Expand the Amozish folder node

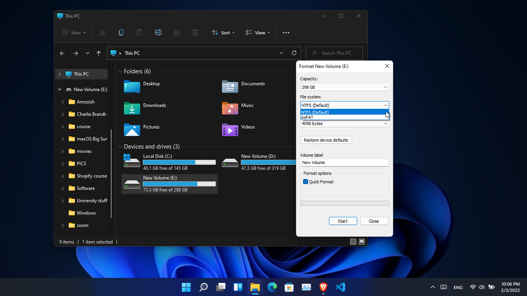point(63,102)
